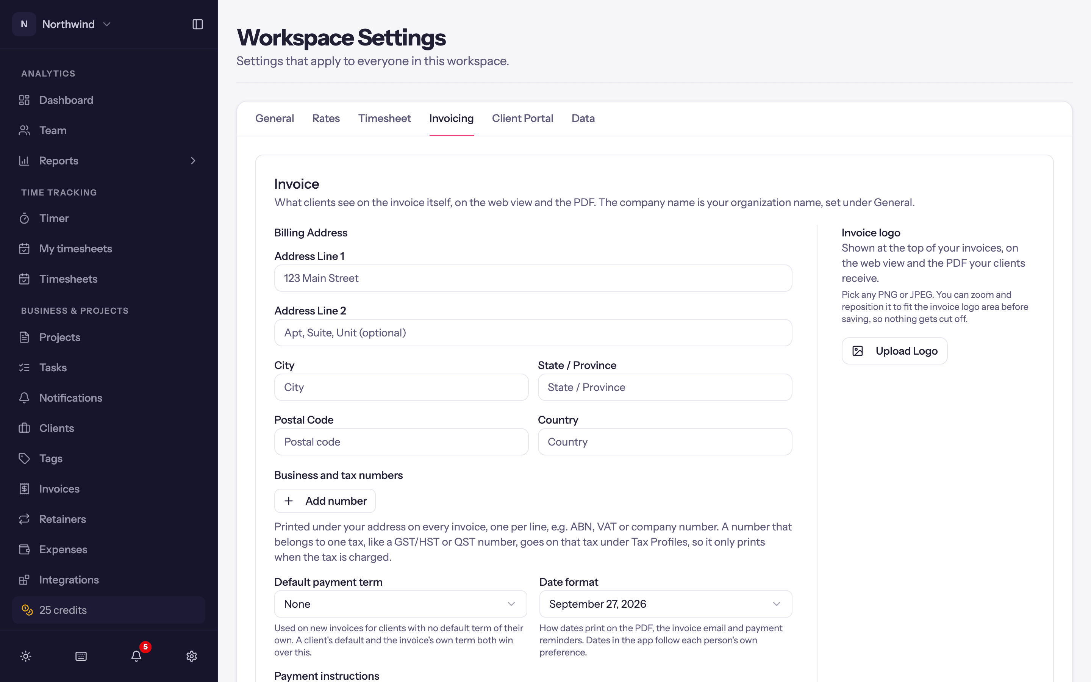The width and height of the screenshot is (1091, 682).
Task: Open My timesheets
Action: tap(109, 249)
